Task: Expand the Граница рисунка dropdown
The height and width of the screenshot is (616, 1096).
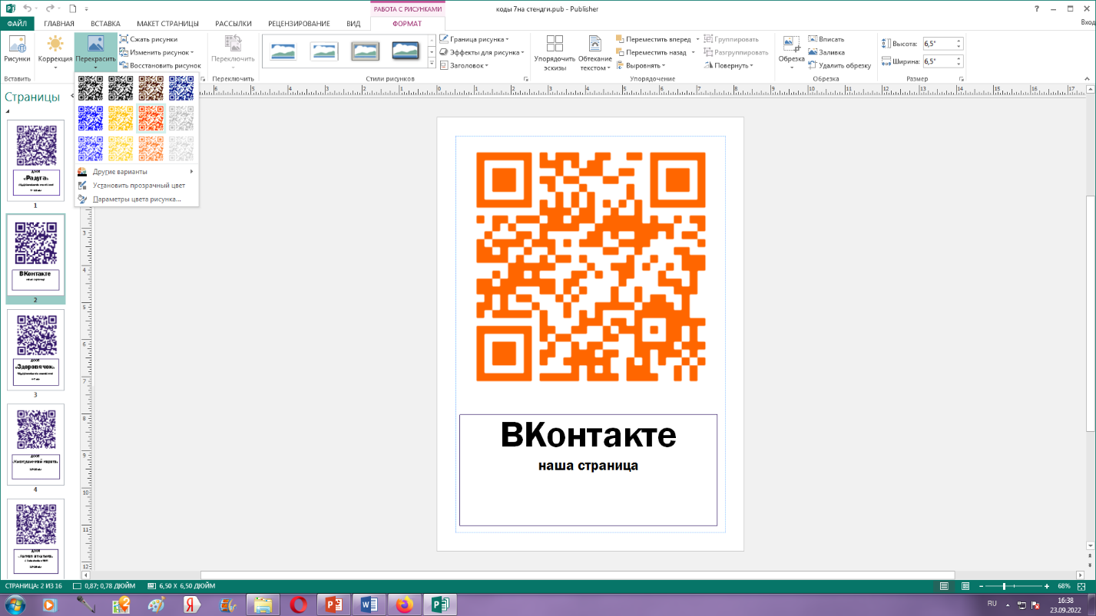Action: coord(508,39)
